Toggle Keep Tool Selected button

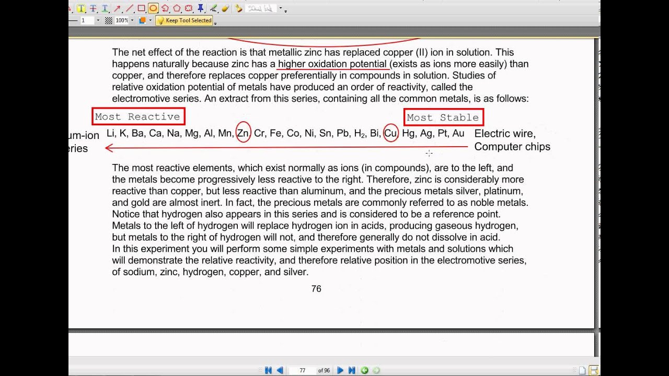pos(184,20)
